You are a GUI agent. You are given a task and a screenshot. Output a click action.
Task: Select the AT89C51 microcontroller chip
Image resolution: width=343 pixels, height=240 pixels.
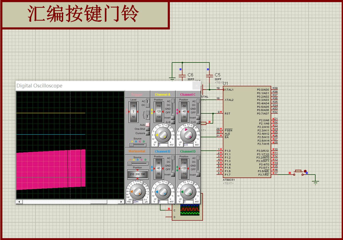pyautogui.click(x=247, y=132)
